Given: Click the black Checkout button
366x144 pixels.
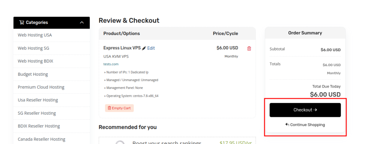Looking at the screenshot, I should point(305,110).
